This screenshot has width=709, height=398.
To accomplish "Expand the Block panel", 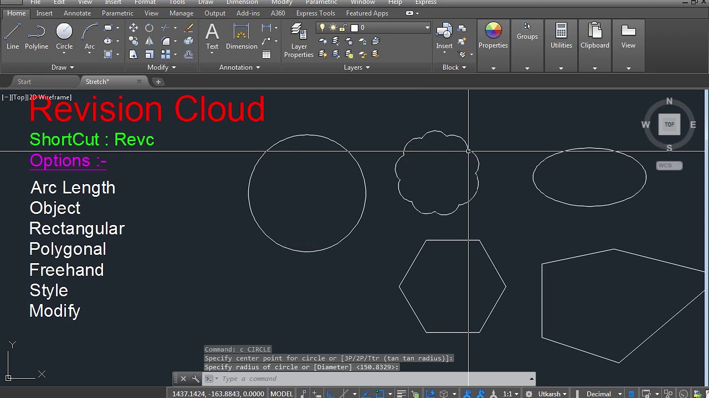I will [454, 67].
